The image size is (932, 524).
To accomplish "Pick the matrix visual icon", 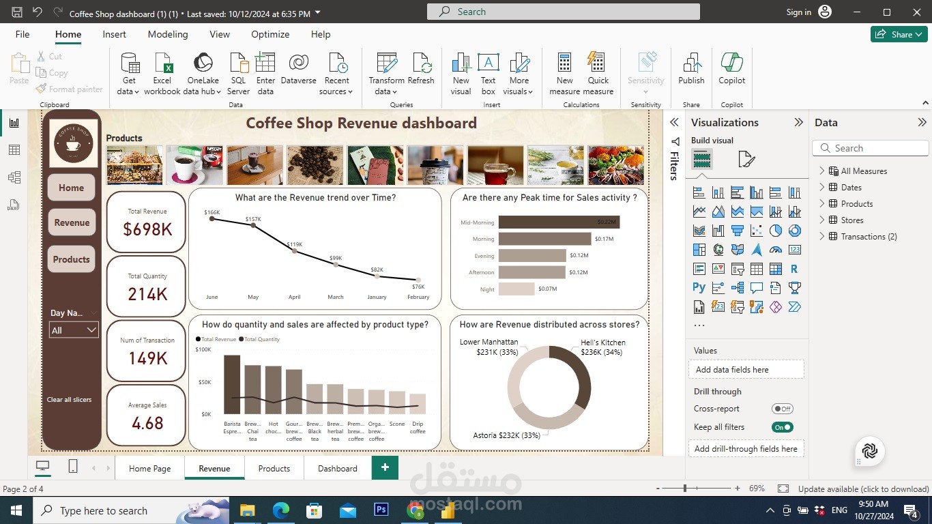I will 775,269.
